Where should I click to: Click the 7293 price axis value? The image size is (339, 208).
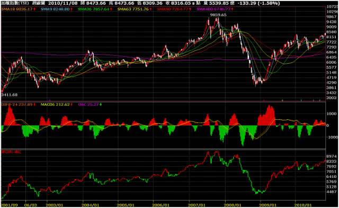[x=332, y=47]
